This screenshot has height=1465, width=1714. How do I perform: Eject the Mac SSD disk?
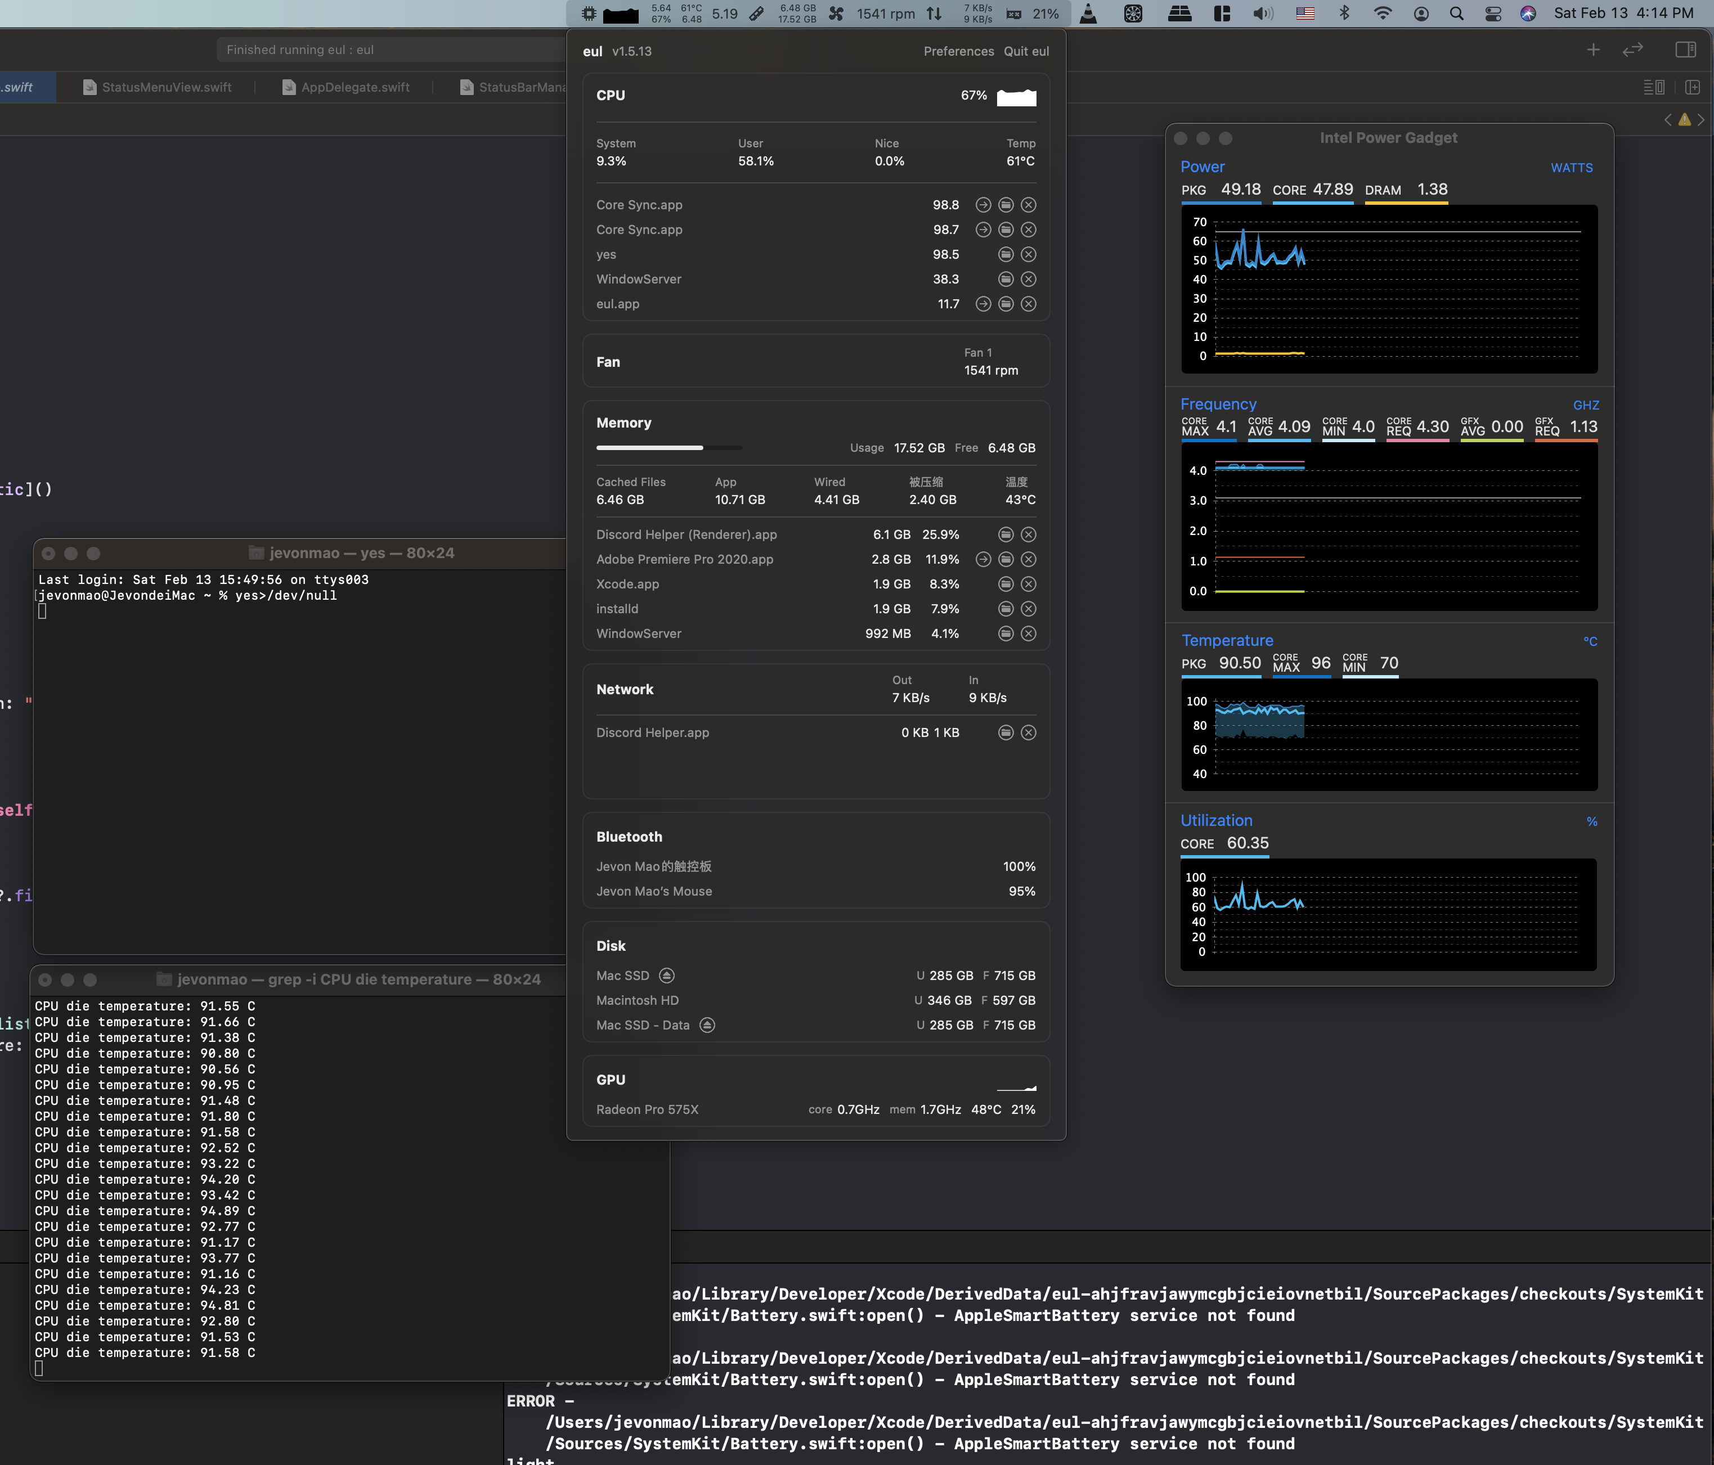[x=667, y=976]
